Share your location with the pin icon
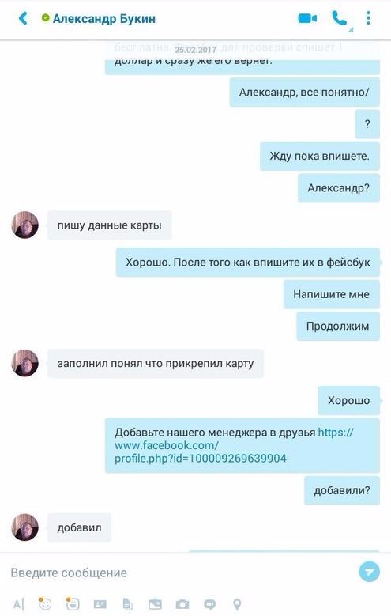Image resolution: width=391 pixels, height=616 pixels. (x=237, y=604)
